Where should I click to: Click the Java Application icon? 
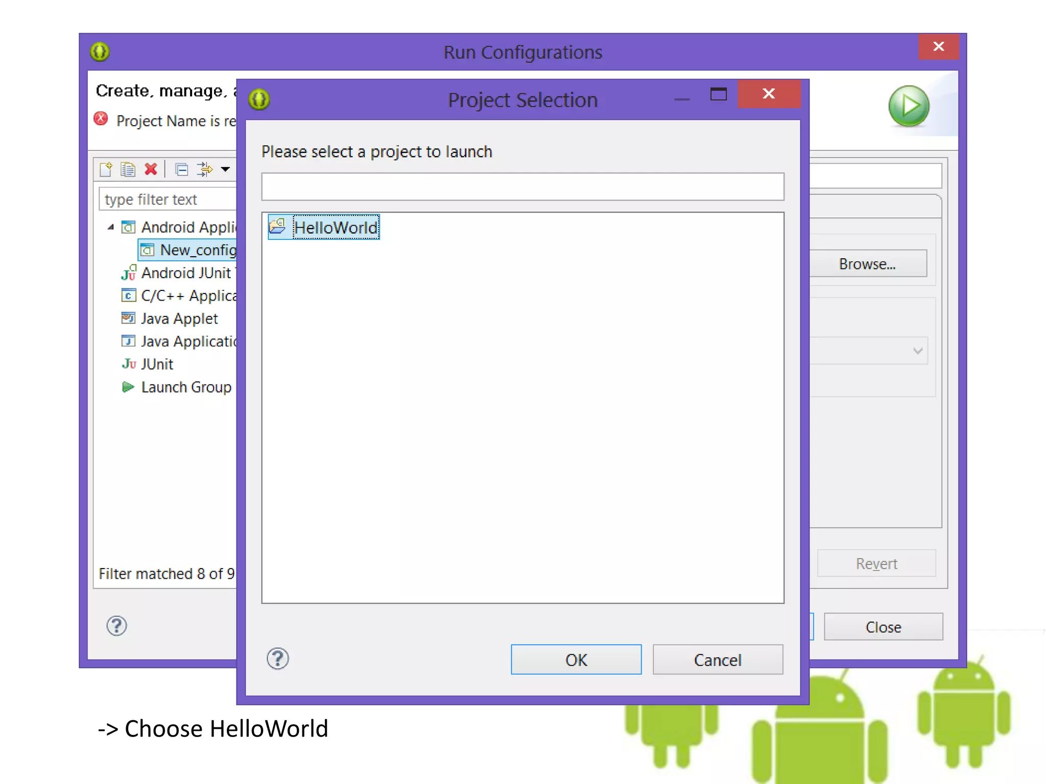pos(128,340)
